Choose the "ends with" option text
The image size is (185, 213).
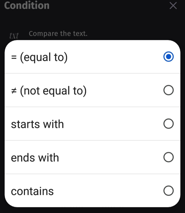[35, 158]
